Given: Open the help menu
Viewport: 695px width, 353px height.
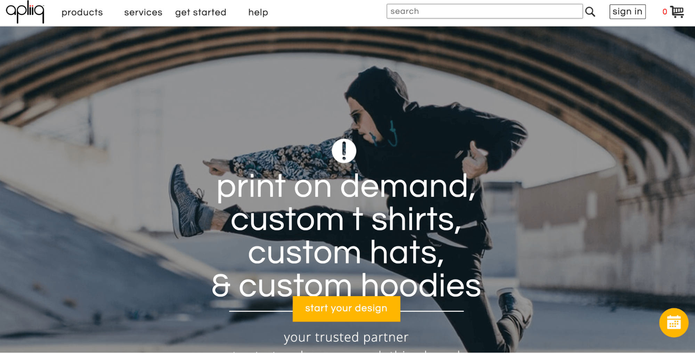Looking at the screenshot, I should (x=258, y=12).
